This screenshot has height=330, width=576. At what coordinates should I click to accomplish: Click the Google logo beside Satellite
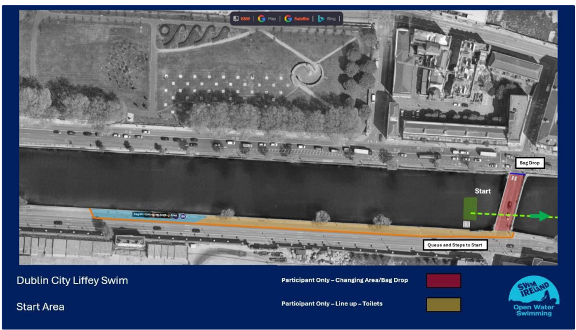(288, 18)
